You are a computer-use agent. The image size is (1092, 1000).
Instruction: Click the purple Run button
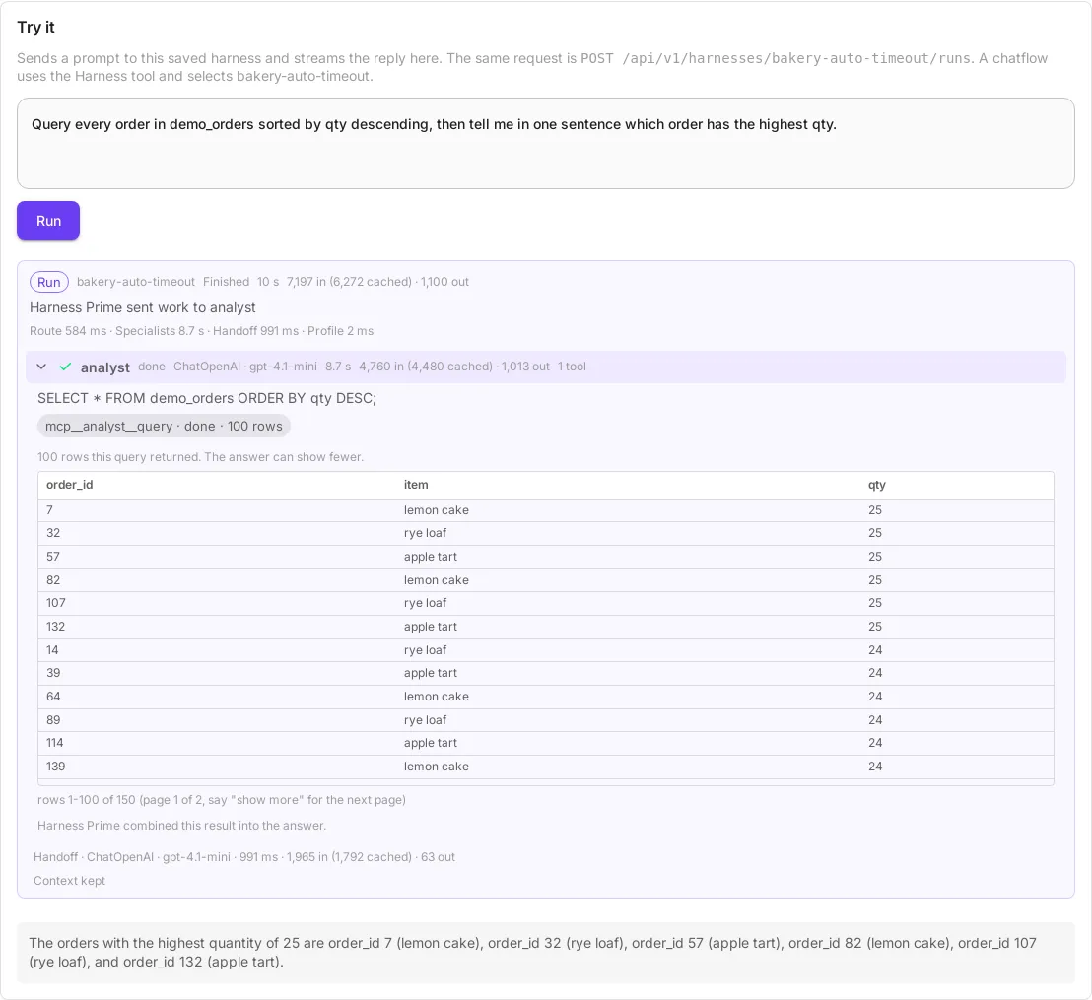point(48,221)
